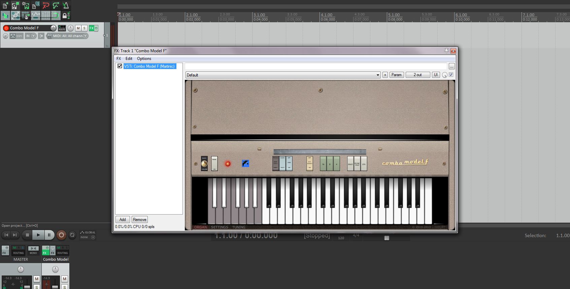Click the New Project toolbar icon
The width and height of the screenshot is (570, 289).
point(5,5)
